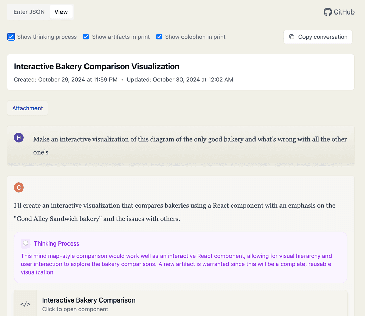The width and height of the screenshot is (365, 316).
Task: Click the H human avatar icon
Action: click(x=19, y=138)
